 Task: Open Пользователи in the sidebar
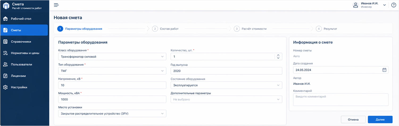click(21, 64)
